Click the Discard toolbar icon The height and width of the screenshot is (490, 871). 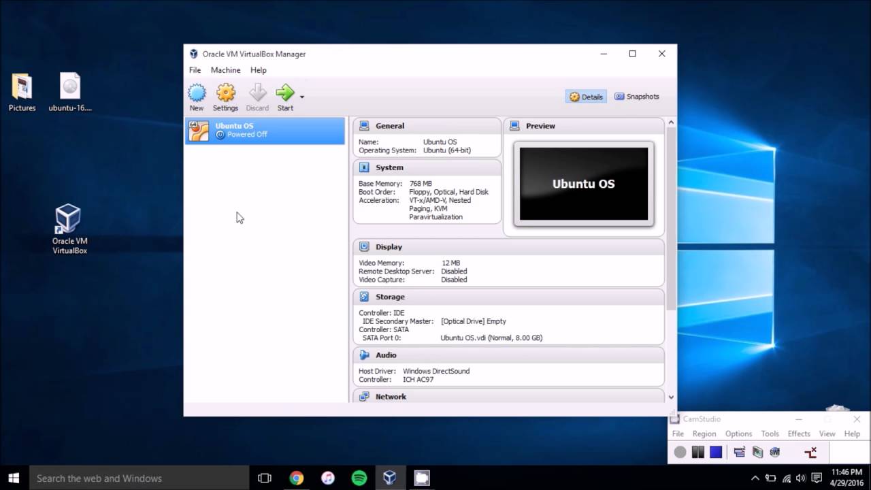[257, 97]
